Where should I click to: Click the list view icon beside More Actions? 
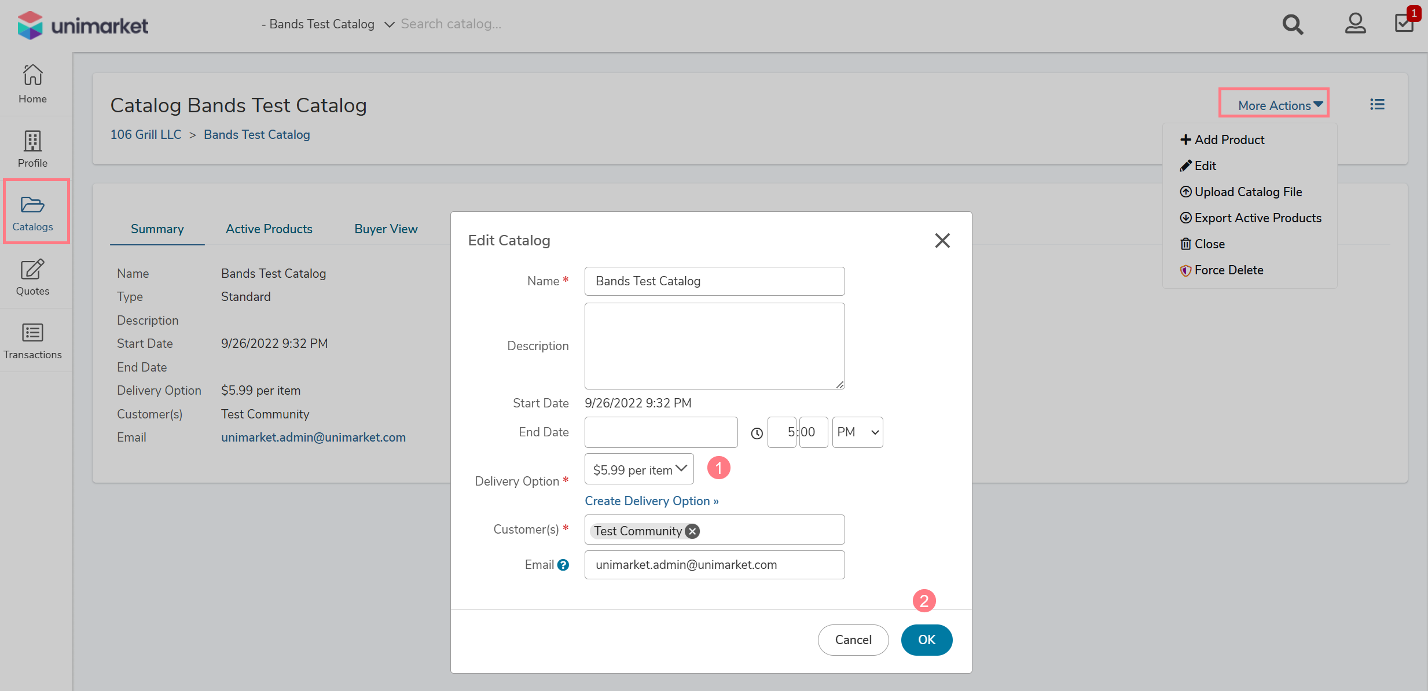tap(1377, 104)
